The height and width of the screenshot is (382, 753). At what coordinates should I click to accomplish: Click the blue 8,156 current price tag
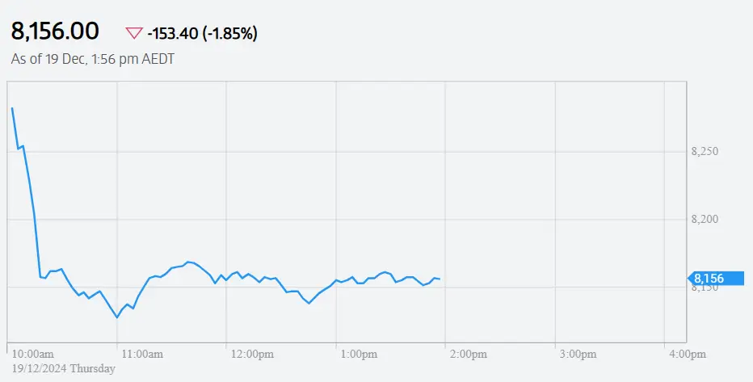tap(715, 279)
